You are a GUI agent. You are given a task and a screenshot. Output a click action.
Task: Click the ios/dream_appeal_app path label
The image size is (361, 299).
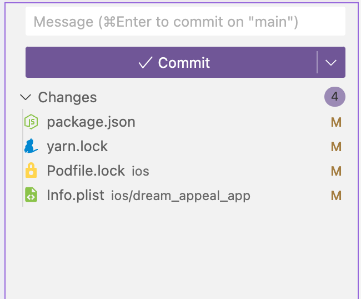pyautogui.click(x=180, y=196)
